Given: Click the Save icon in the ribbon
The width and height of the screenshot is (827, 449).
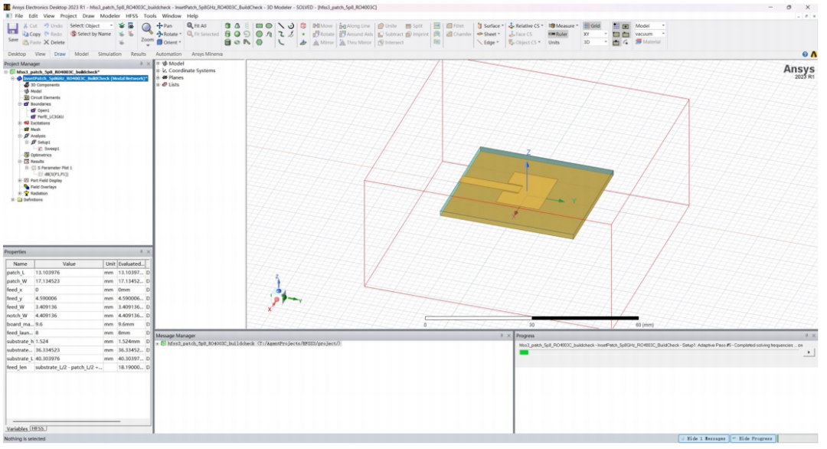Looking at the screenshot, I should tap(12, 31).
